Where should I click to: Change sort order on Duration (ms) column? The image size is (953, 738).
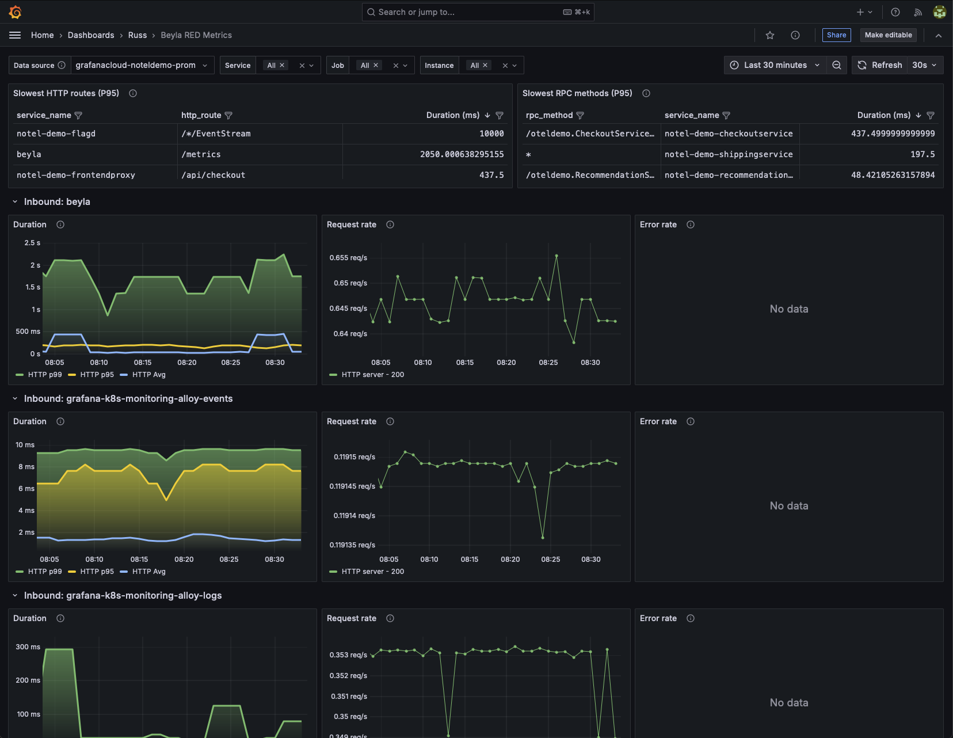point(487,115)
